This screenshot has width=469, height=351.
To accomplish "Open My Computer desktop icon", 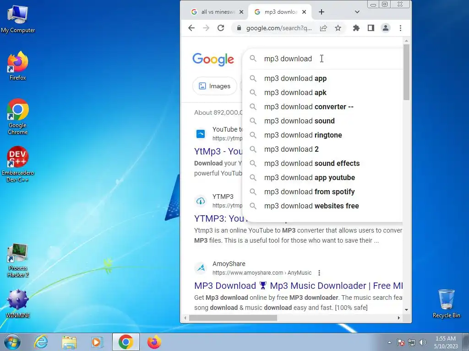I will 18,18.
